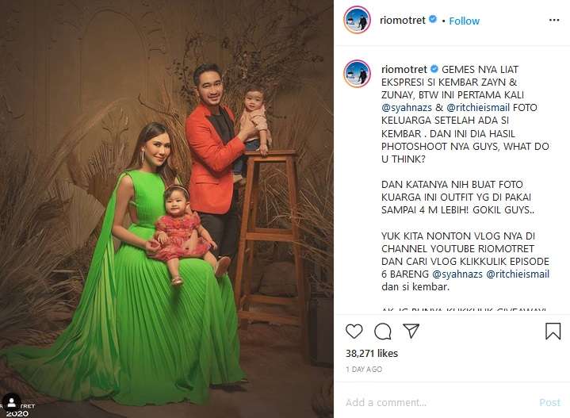Viewport: 570px width, 418px height.
Task: Open the three-dot more options menu
Action: tap(554, 20)
